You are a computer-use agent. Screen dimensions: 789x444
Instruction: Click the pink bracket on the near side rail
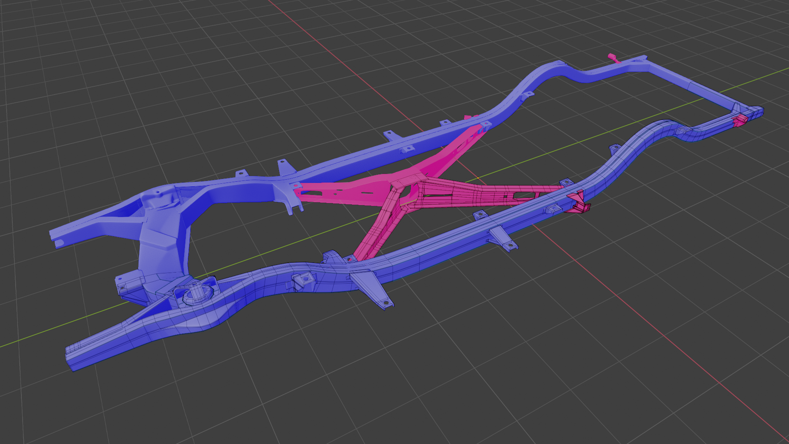point(579,203)
